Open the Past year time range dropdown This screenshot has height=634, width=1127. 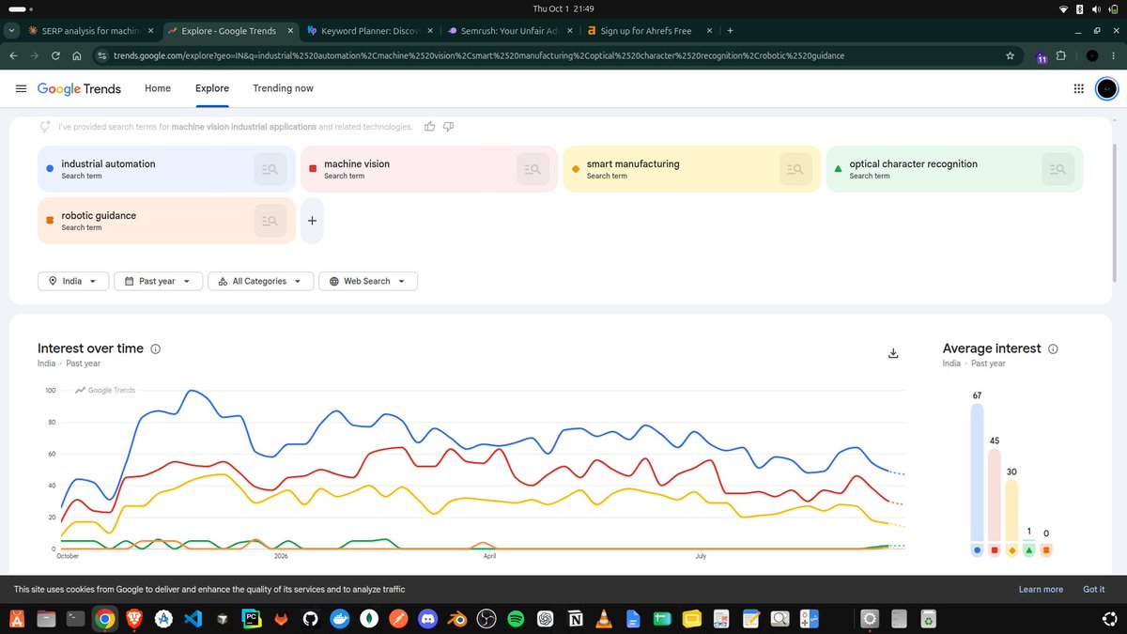click(157, 281)
